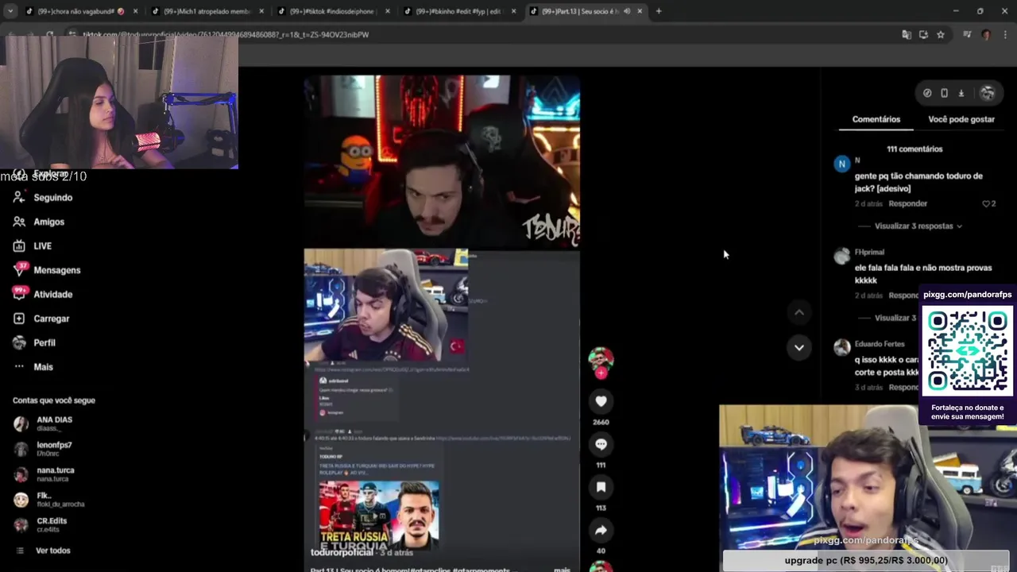The image size is (1017, 572).
Task: Click the CR.Edits account avatar
Action: [21, 525]
